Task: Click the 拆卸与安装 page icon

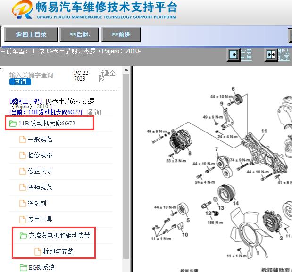Action: [x=38, y=252]
